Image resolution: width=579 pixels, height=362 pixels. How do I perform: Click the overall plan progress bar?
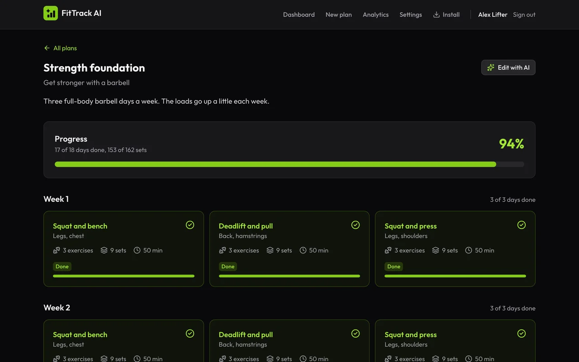tap(289, 164)
